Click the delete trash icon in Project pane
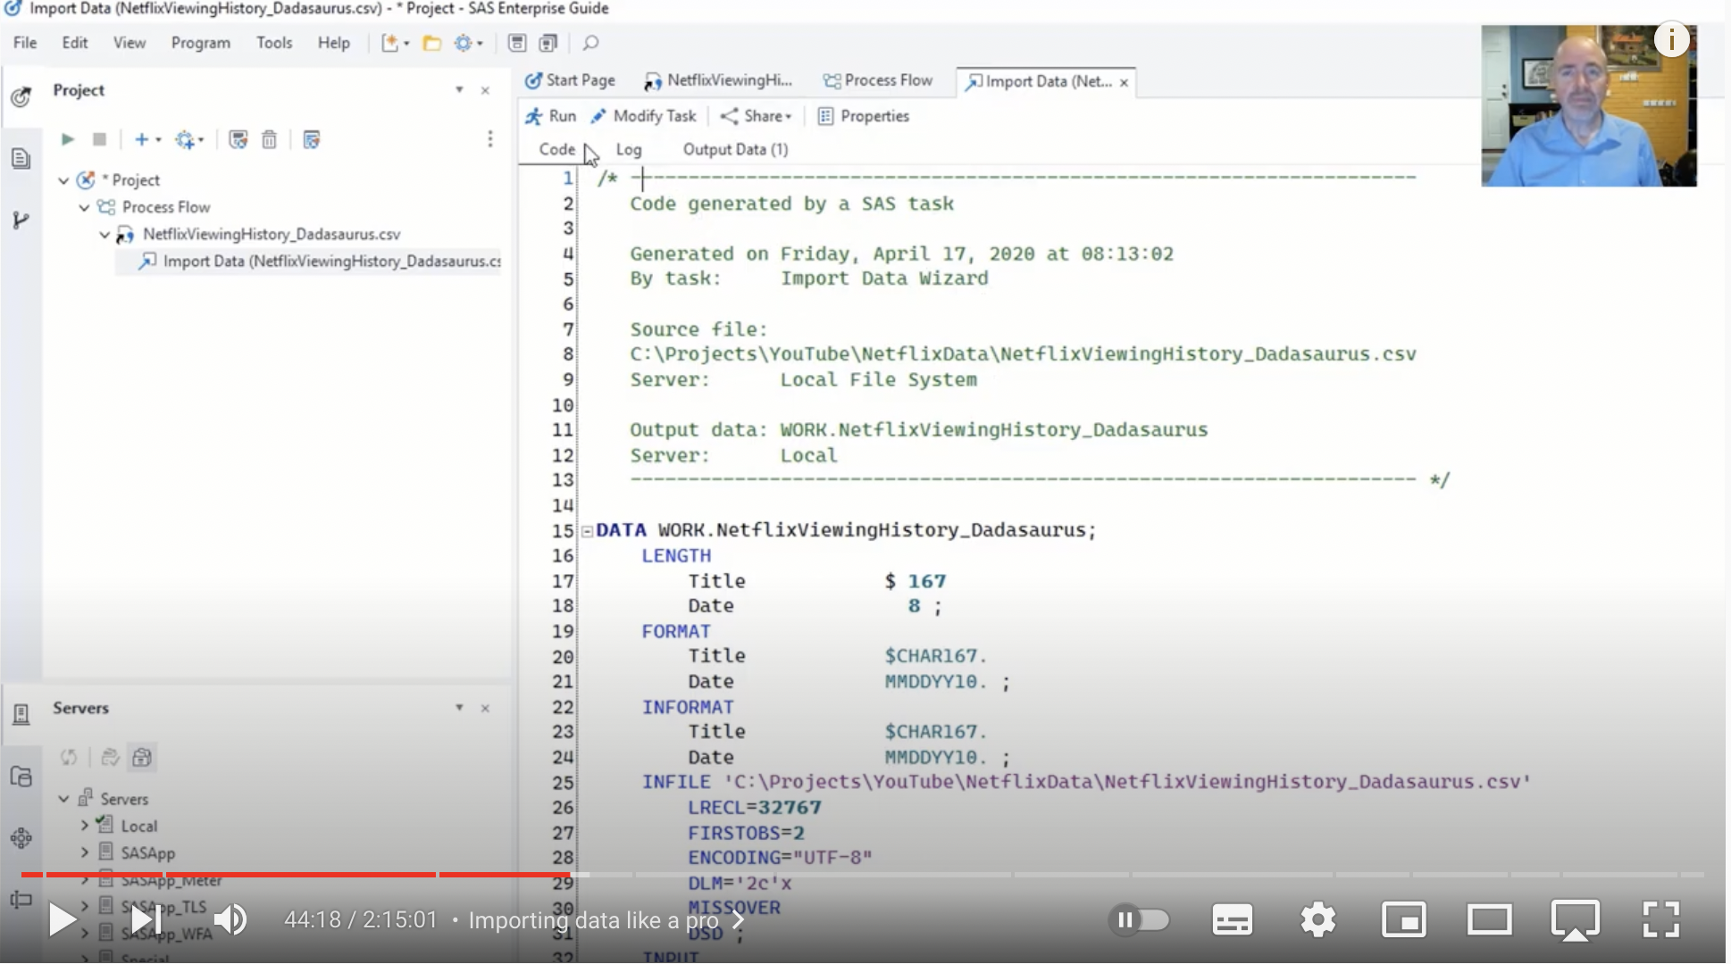1731x964 pixels. (x=269, y=139)
